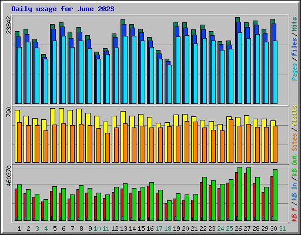Click weekend day 17 on the x-axis

[159, 229]
